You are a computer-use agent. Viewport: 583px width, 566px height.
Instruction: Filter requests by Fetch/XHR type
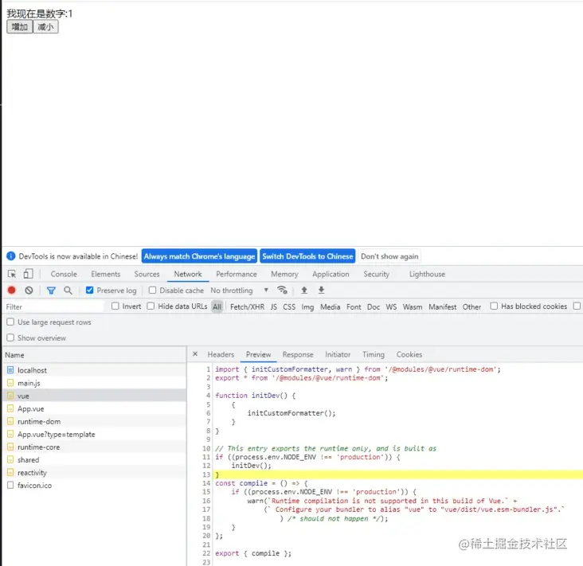[247, 307]
